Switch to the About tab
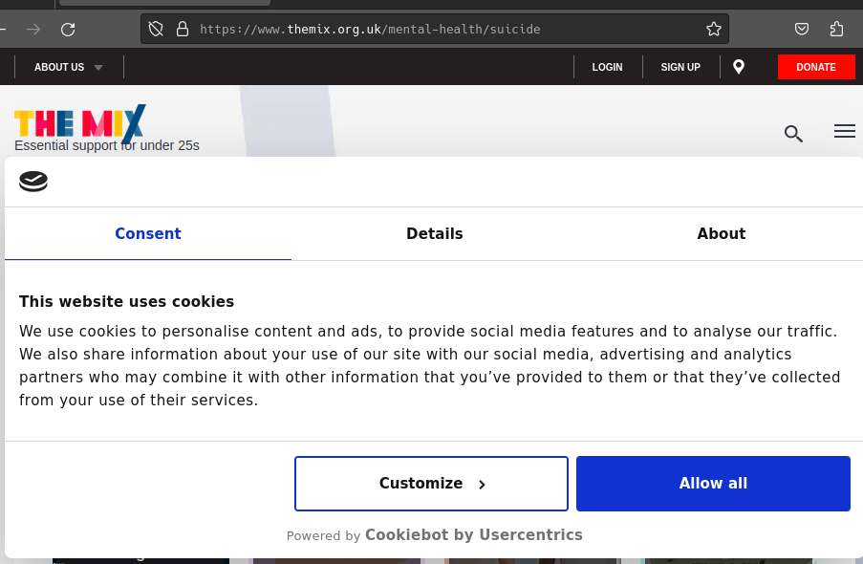 [721, 233]
